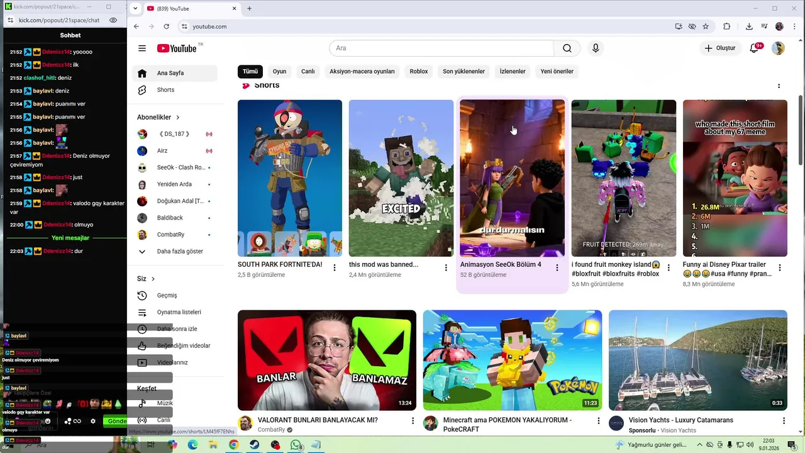805x453 pixels.
Task: Click the Oluştur create button
Action: click(720, 48)
